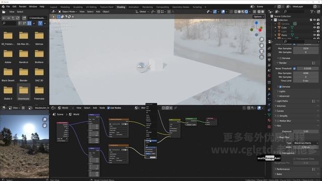
Task: Disable Cube in renders camera icon
Action: [x=318, y=28]
